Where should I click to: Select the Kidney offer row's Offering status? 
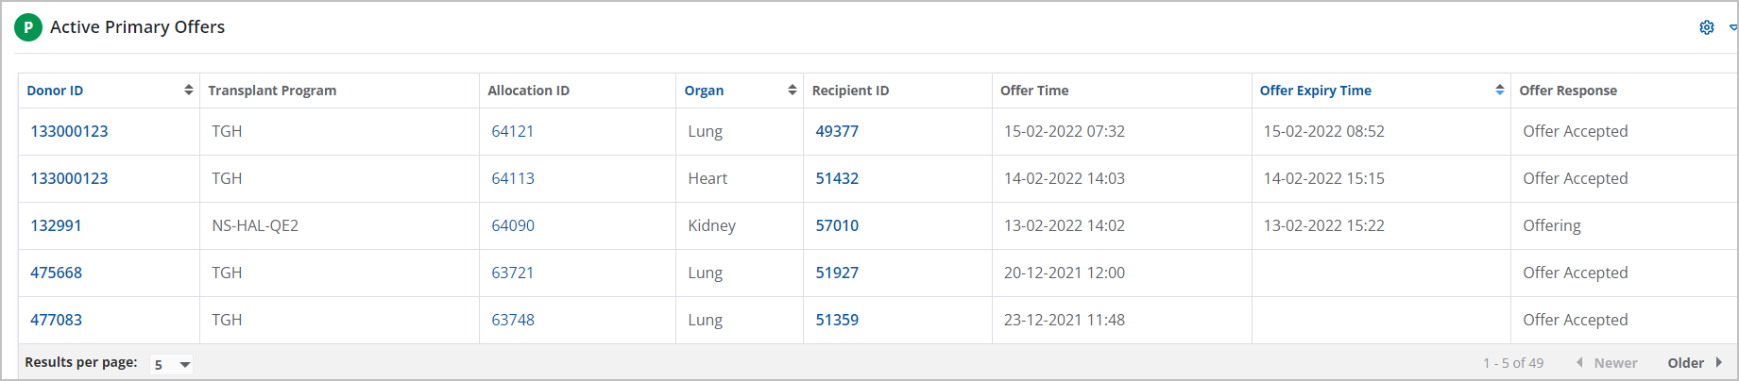[x=1551, y=225]
